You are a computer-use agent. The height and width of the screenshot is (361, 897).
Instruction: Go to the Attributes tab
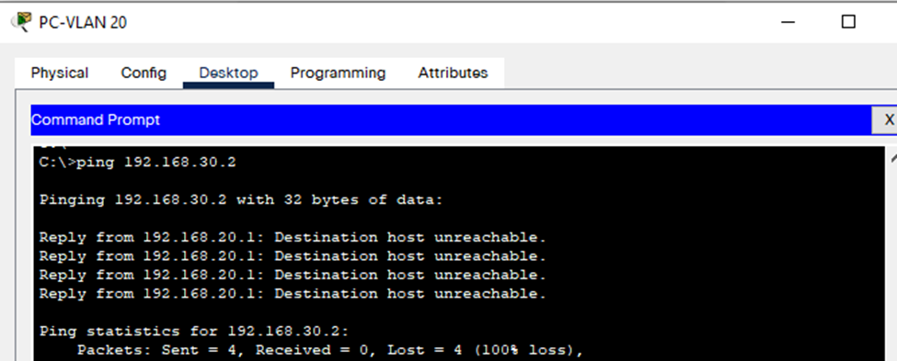point(453,73)
